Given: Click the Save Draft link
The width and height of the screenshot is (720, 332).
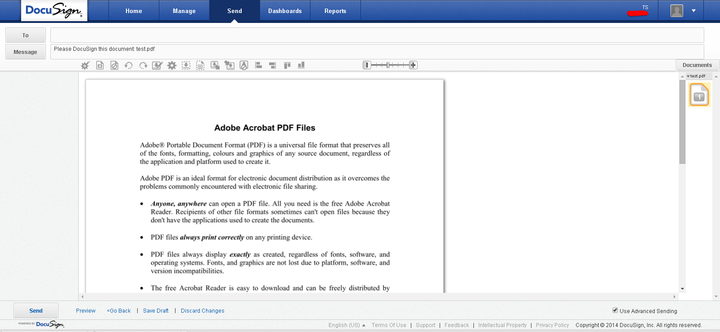Looking at the screenshot, I should click(156, 311).
